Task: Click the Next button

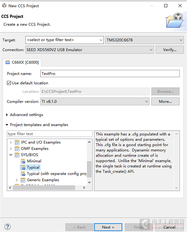Action: 108,227
